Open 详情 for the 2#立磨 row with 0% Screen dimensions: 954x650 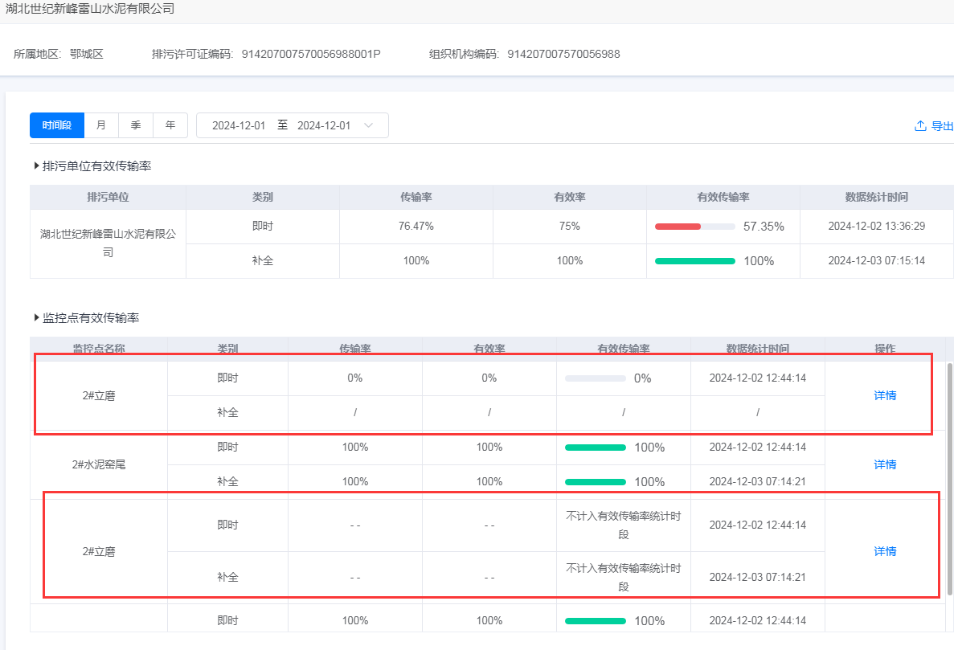pyautogui.click(x=885, y=395)
